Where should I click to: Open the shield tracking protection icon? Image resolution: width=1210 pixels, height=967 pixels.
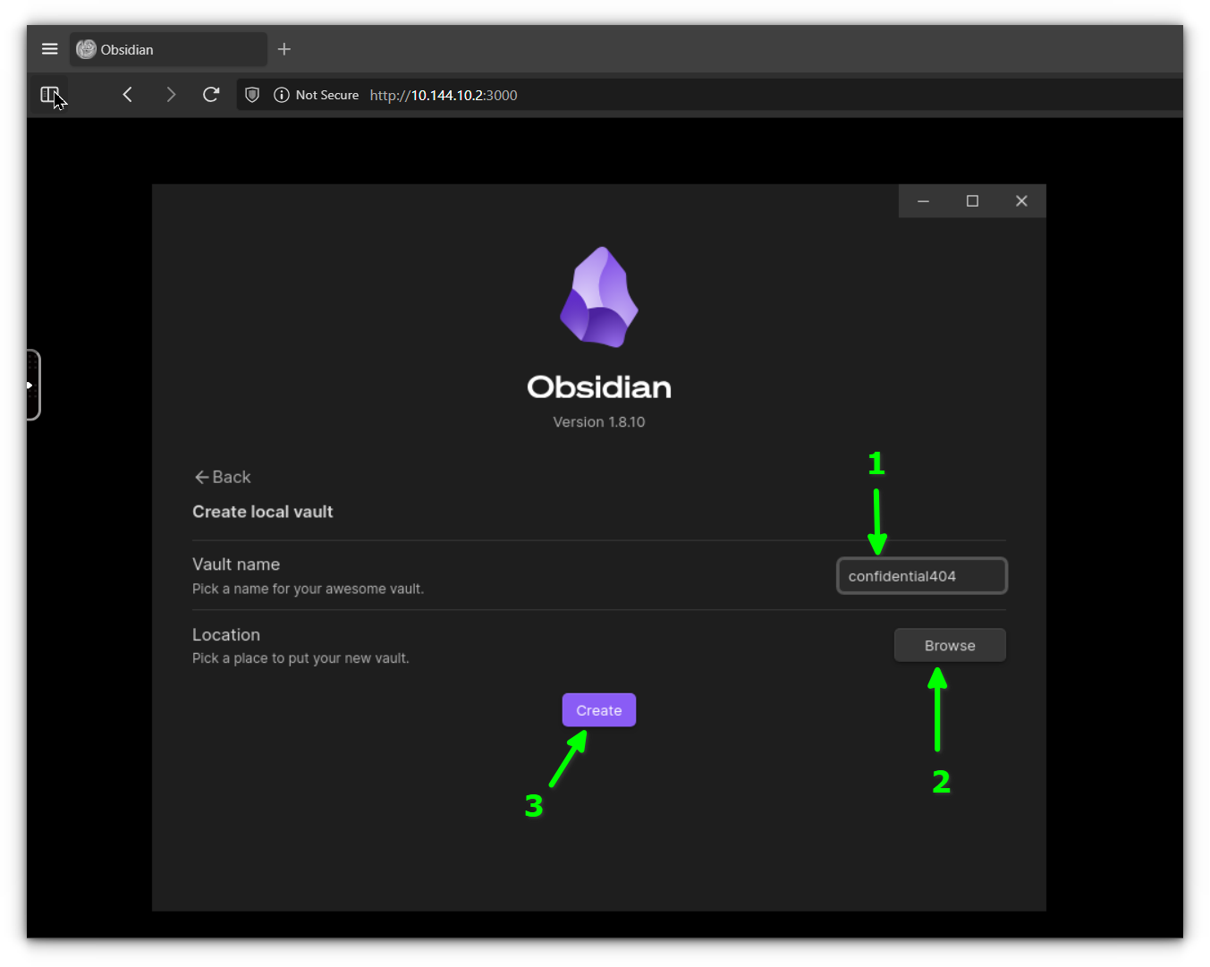252,95
